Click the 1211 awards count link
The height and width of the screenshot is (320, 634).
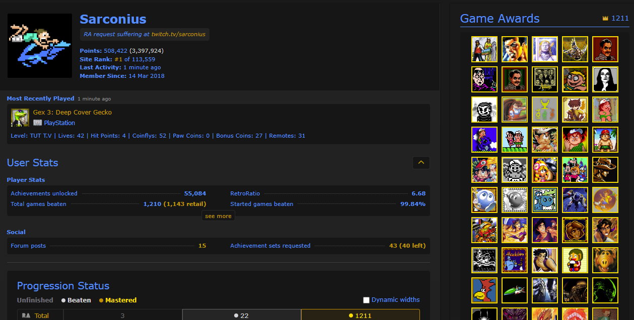click(x=620, y=19)
